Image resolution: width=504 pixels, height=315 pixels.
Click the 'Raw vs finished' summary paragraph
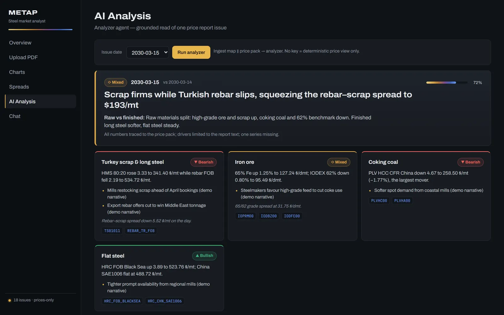tap(238, 121)
